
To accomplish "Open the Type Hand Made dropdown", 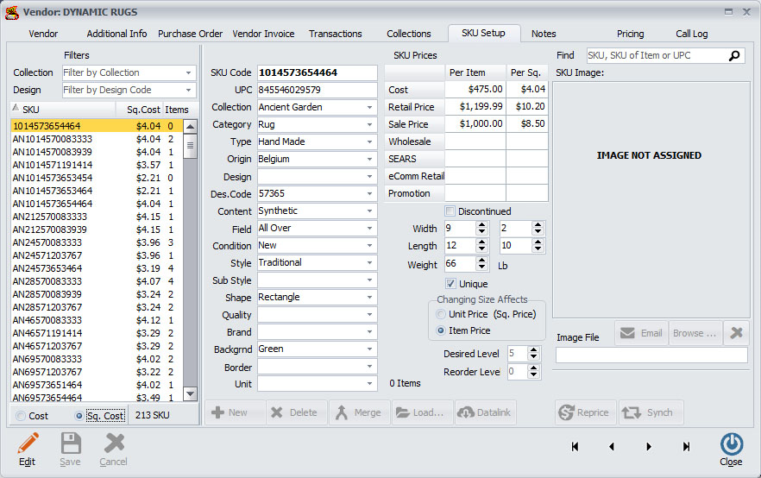I will (370, 142).
